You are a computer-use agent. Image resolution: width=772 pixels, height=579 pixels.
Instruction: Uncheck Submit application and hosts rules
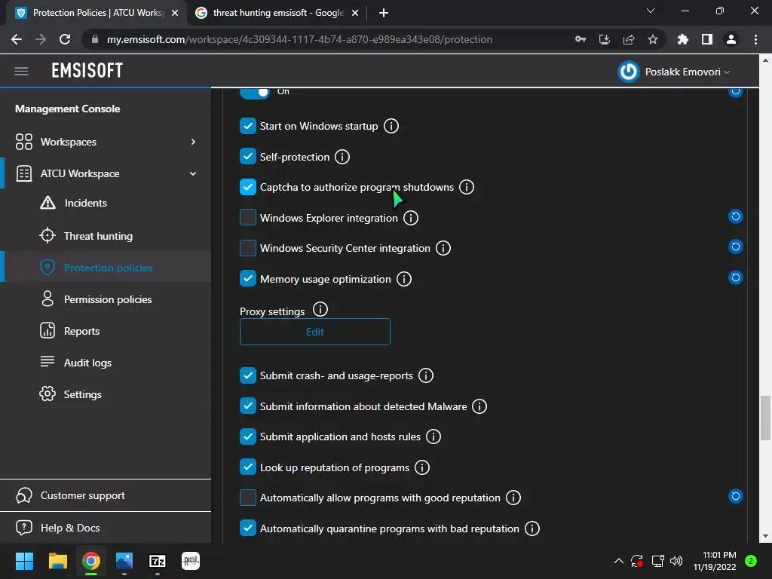[x=248, y=437]
